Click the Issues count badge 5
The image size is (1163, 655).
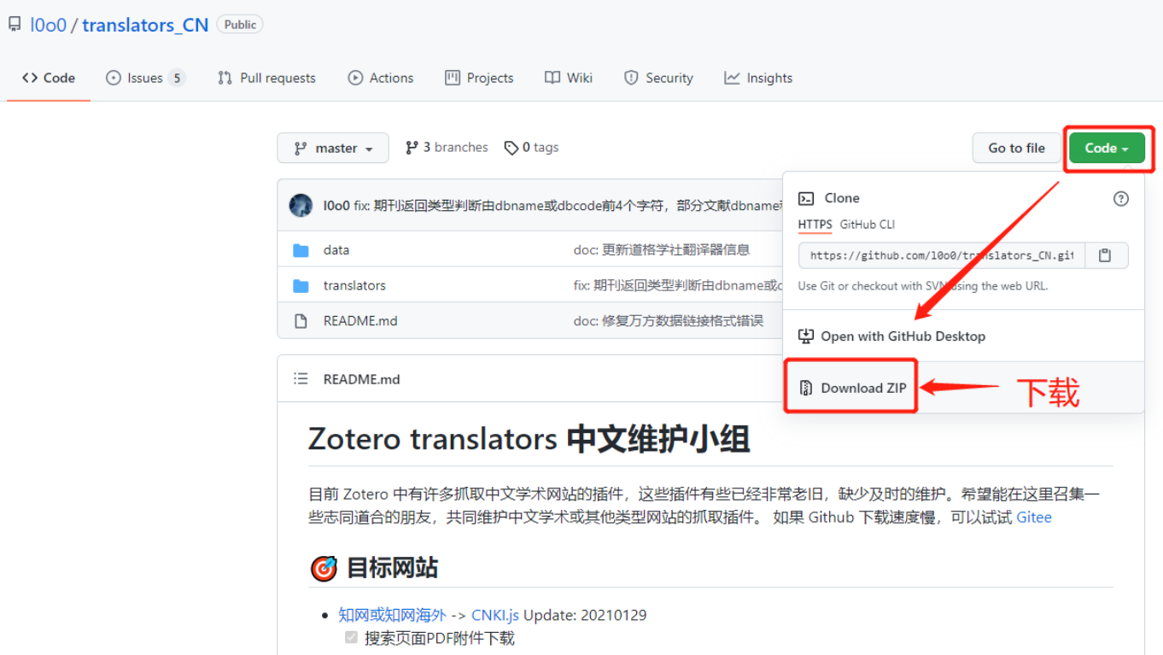click(x=177, y=78)
